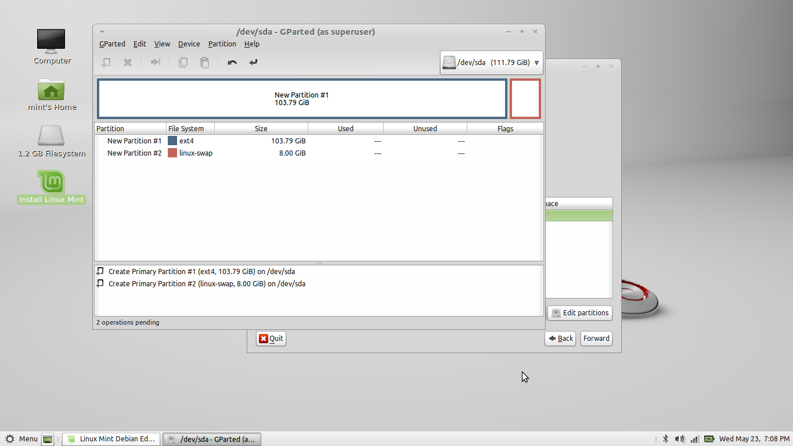Image resolution: width=793 pixels, height=446 pixels.
Task: Sort by Unused column header
Action: pyautogui.click(x=425, y=128)
